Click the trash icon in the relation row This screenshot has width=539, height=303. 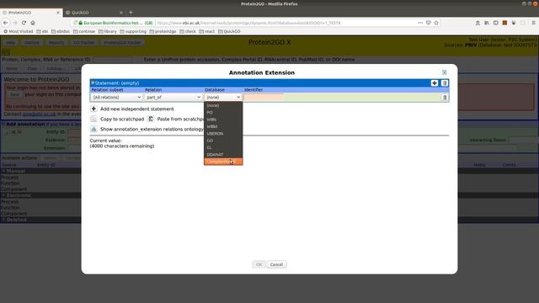click(x=445, y=98)
